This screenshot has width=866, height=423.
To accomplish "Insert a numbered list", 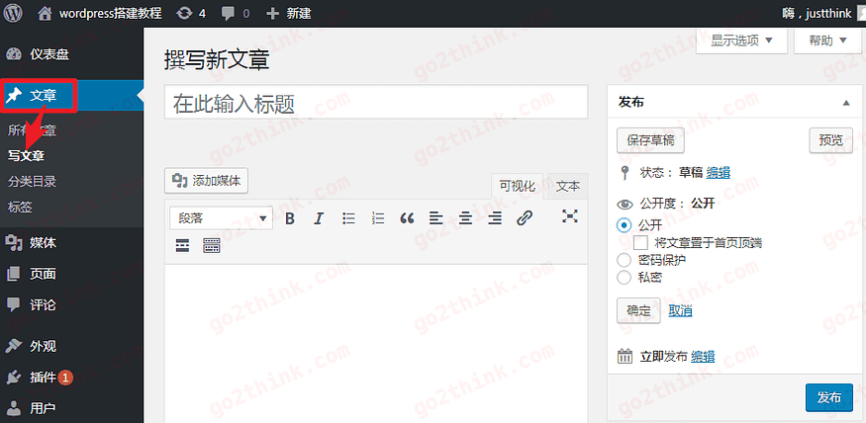I will (x=378, y=218).
